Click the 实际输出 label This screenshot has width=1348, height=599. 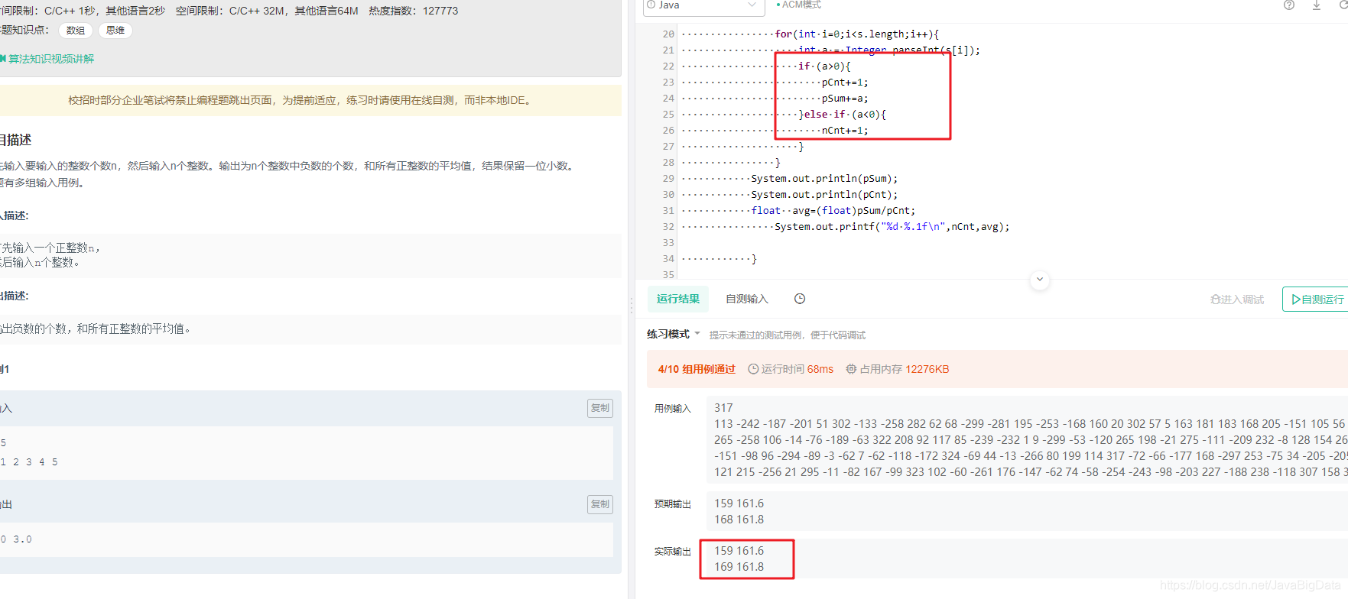[672, 552]
